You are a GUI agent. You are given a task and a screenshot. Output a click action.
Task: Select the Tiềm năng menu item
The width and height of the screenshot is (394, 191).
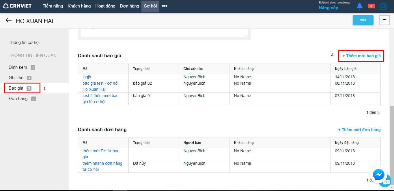point(53,6)
